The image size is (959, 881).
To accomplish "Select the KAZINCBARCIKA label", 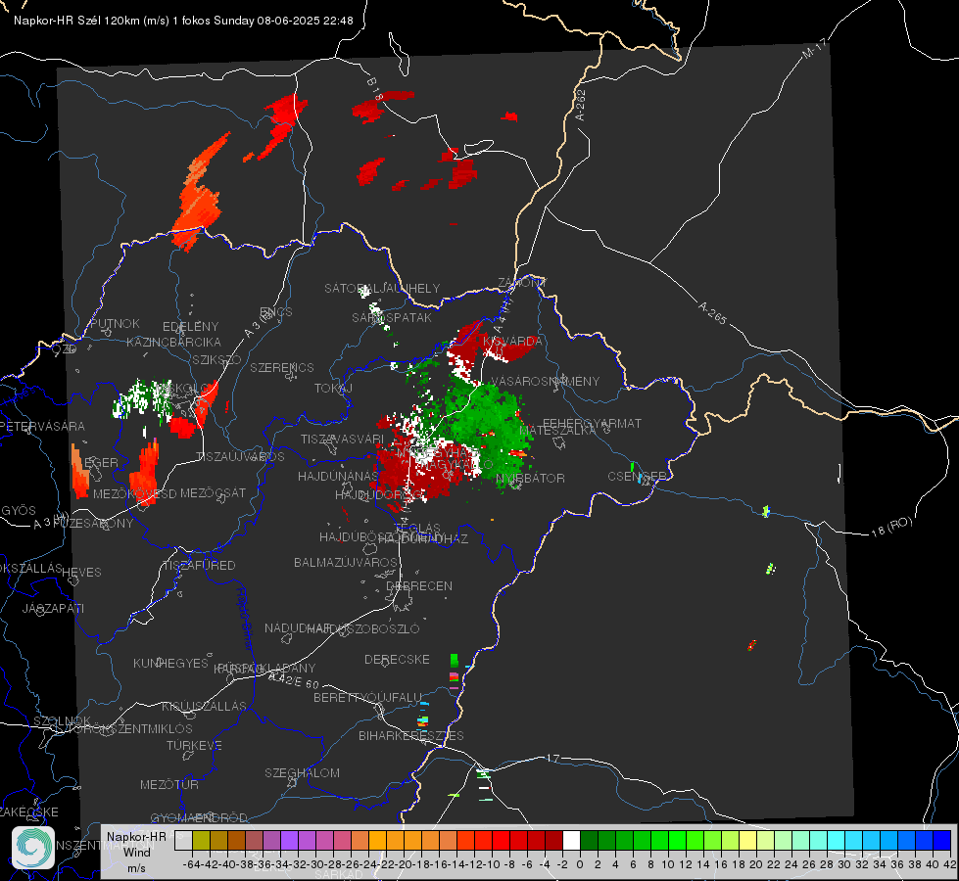I will [173, 342].
